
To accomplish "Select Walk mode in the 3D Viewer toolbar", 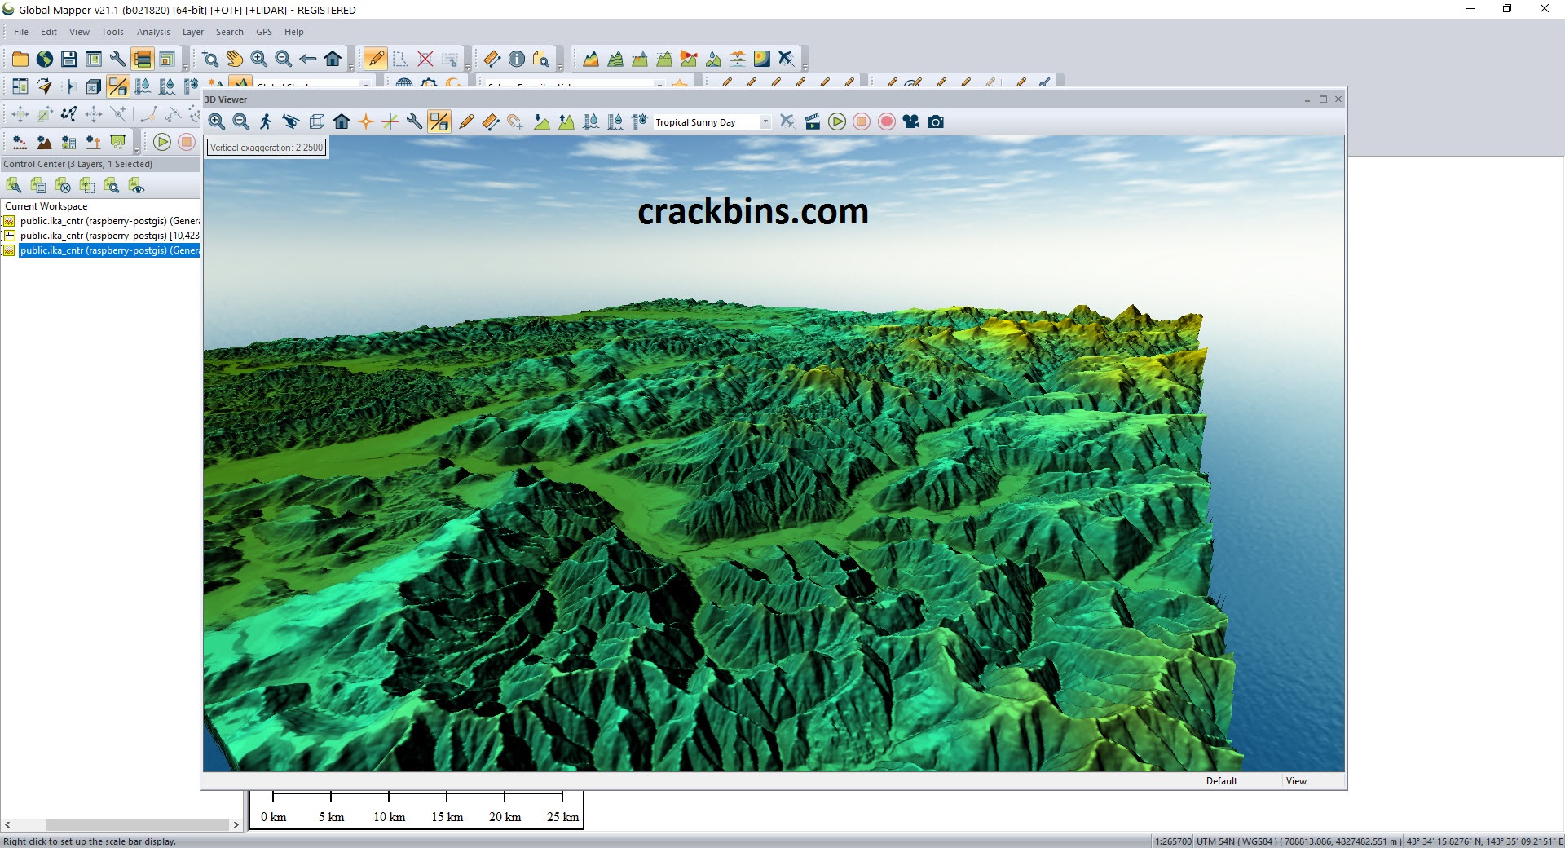I will point(265,121).
